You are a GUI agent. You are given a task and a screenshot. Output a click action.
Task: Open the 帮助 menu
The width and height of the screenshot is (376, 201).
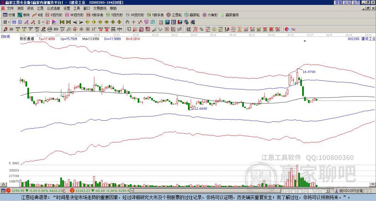point(113,8)
